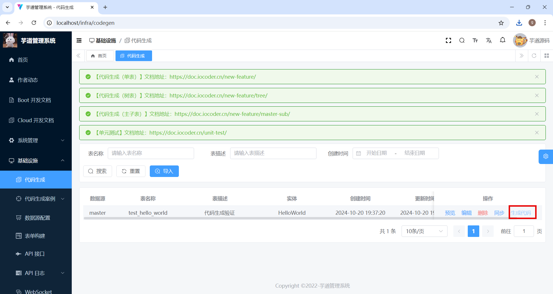553x294 pixels.
Task: Click 生成代码 for test_hello_world
Action: click(521, 213)
